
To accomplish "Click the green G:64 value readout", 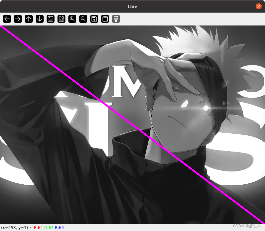I will (x=49, y=228).
